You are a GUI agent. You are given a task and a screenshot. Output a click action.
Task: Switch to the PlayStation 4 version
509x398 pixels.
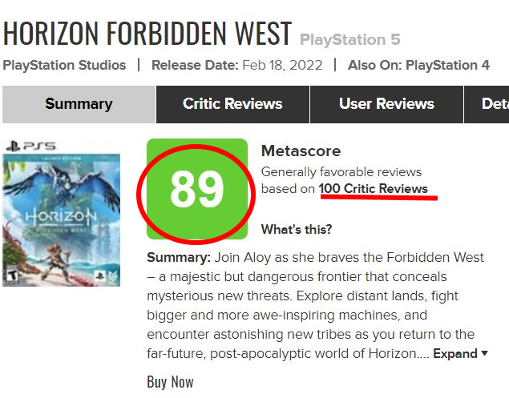click(447, 65)
